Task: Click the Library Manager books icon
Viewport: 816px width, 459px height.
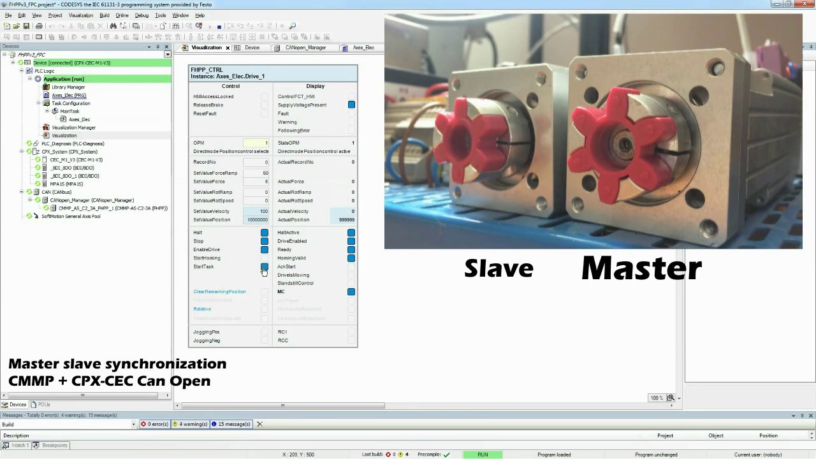Action: click(x=46, y=87)
